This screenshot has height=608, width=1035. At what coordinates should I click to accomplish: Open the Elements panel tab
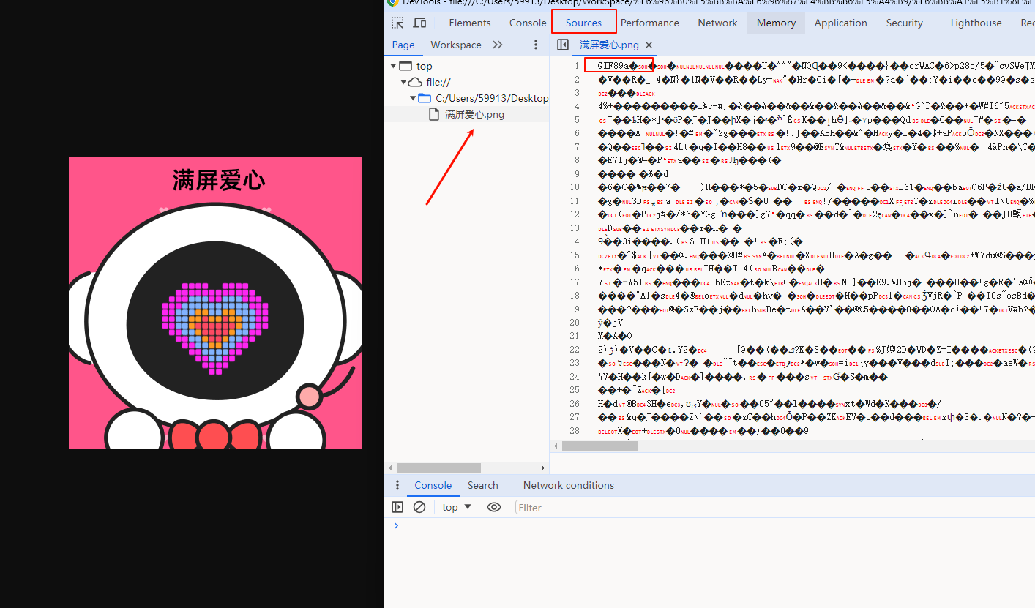(470, 23)
